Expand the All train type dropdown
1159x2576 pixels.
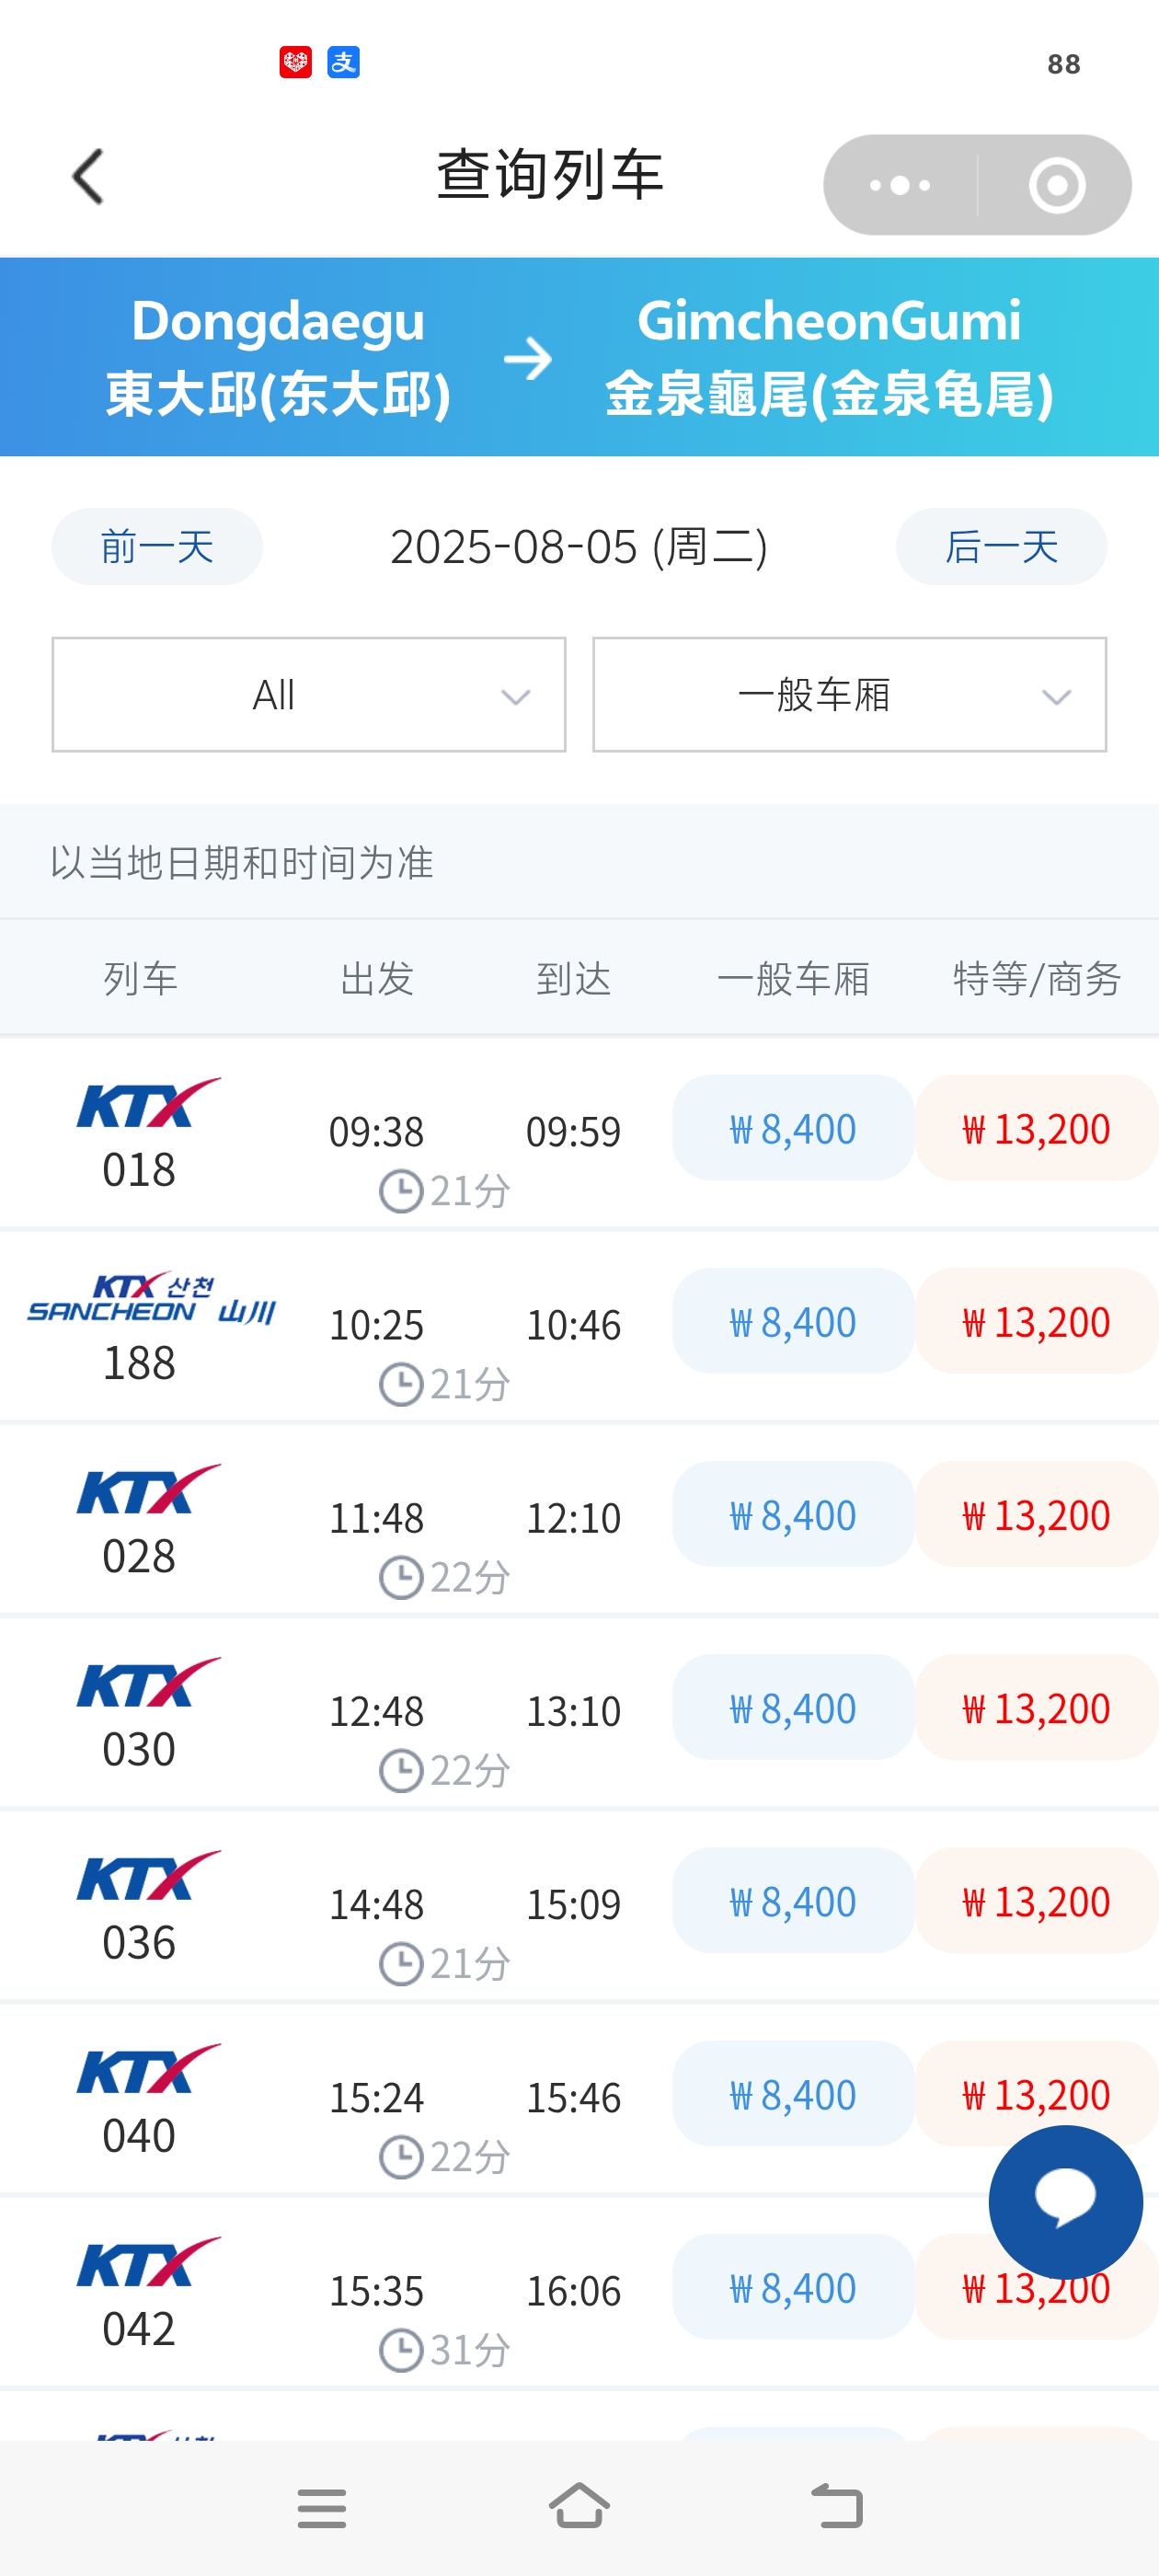pos(308,694)
